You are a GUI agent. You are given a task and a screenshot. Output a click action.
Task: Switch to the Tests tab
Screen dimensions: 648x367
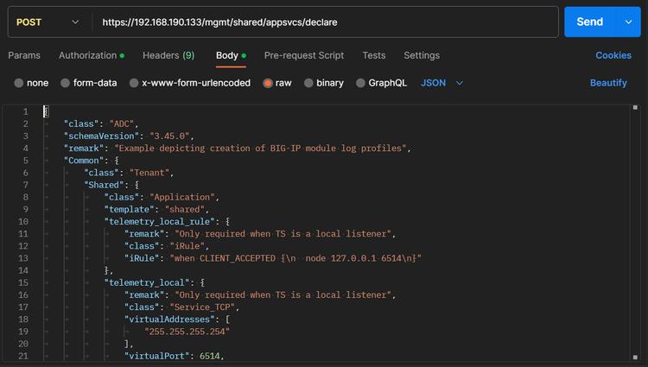(x=374, y=55)
